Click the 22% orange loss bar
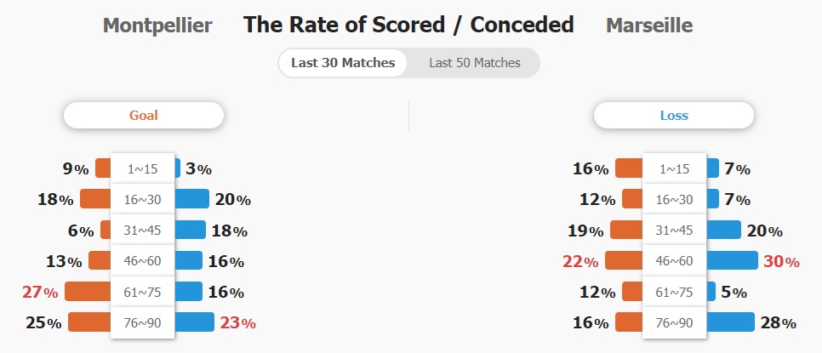The image size is (822, 353). (x=624, y=260)
